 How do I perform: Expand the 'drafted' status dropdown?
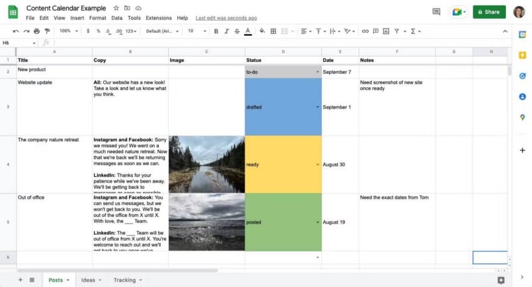tap(318, 107)
